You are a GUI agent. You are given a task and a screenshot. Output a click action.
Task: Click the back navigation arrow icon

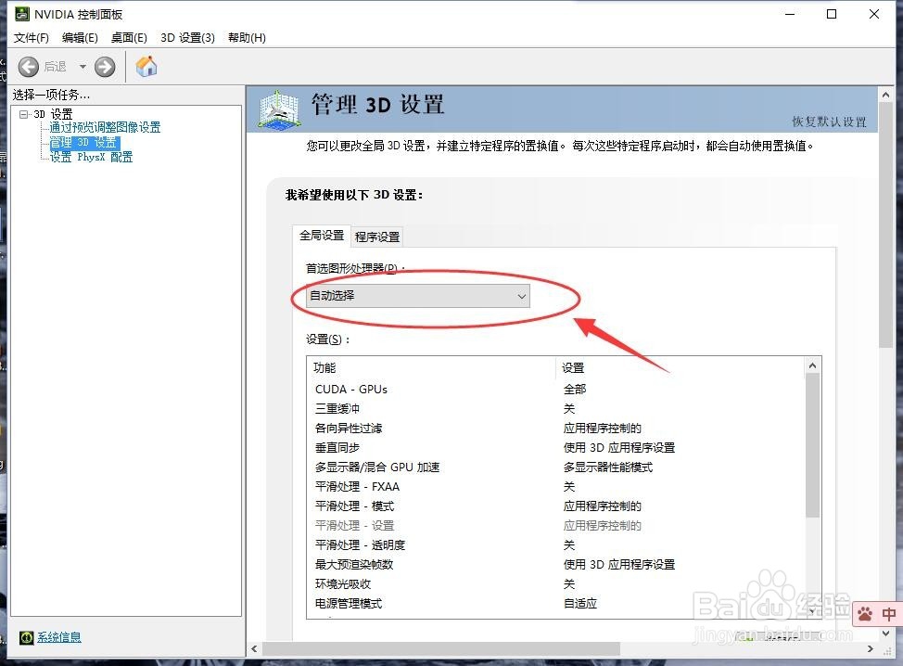[x=28, y=66]
